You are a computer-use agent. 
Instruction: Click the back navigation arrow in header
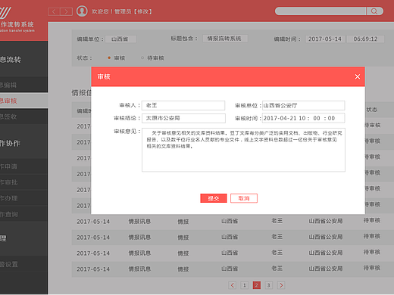coord(54,11)
